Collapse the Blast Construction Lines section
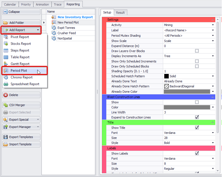The image size is (222, 177). tap(212, 97)
